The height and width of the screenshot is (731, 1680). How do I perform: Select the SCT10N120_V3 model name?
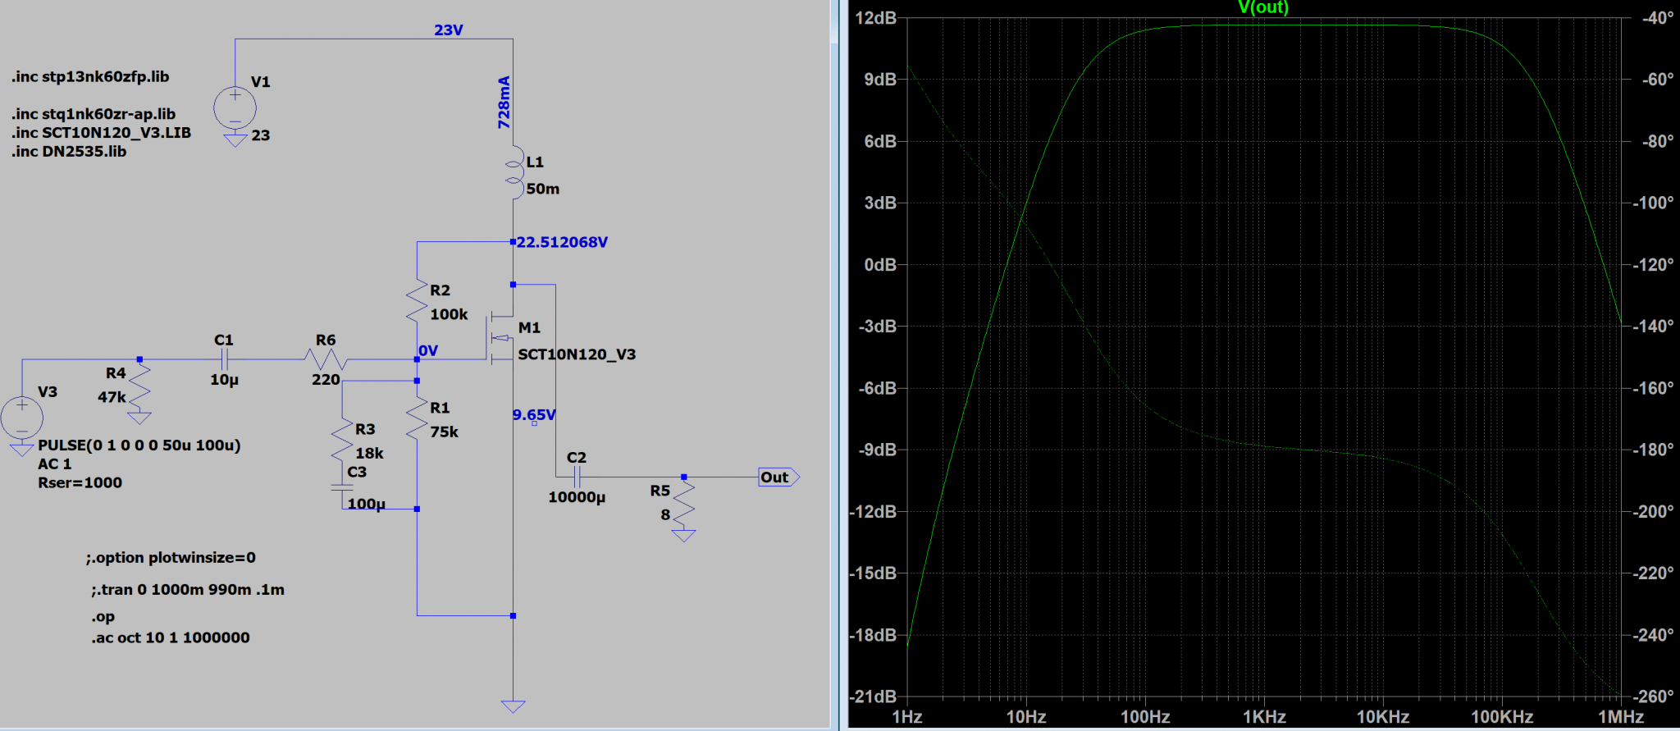tap(577, 354)
